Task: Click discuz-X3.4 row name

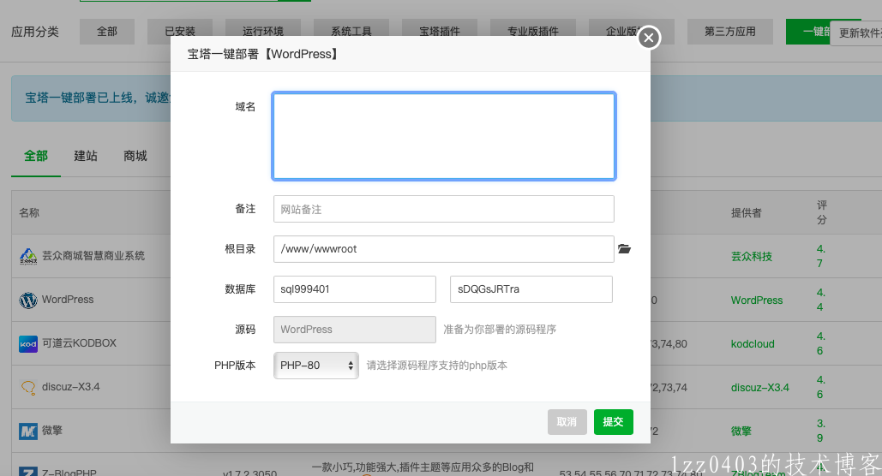Action: 71,387
